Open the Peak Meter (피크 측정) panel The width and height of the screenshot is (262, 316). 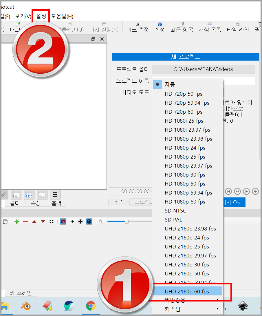click(x=138, y=28)
